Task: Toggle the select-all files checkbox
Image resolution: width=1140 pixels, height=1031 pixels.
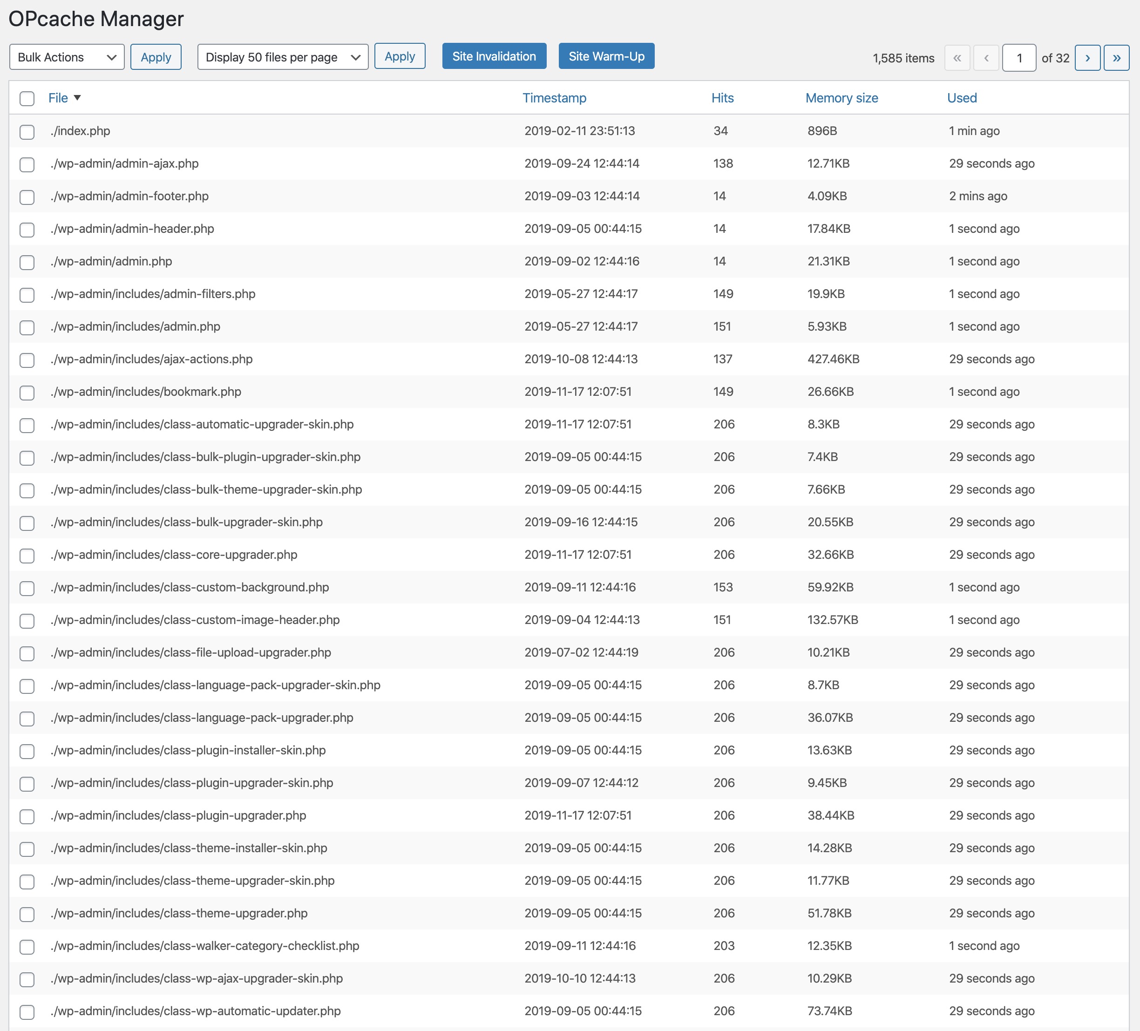Action: point(27,98)
